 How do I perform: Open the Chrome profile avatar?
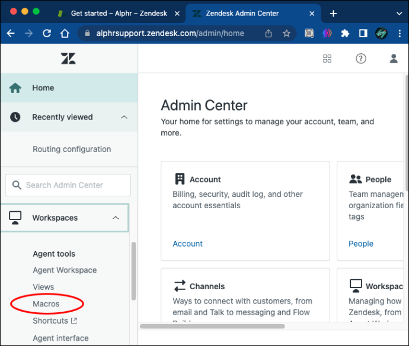[x=381, y=33]
